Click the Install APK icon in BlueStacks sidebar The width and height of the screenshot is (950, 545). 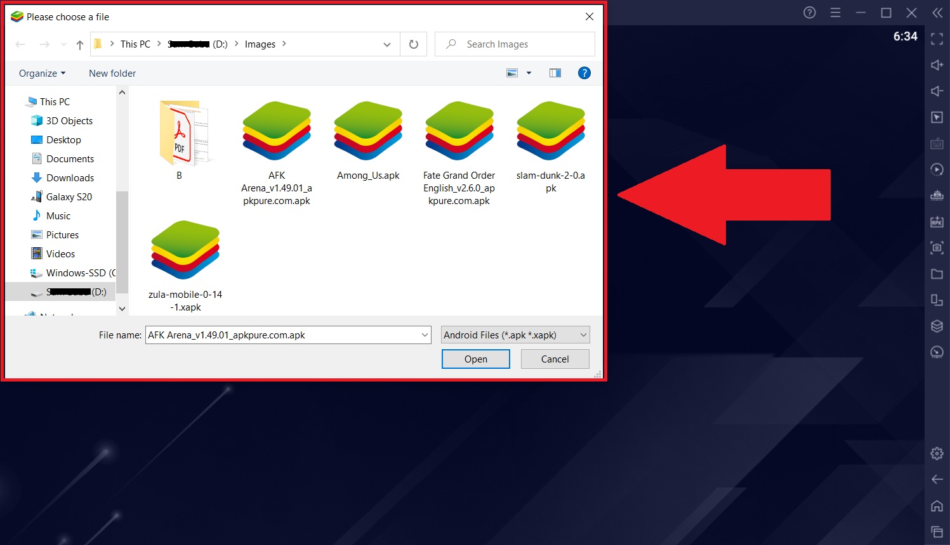pos(937,222)
